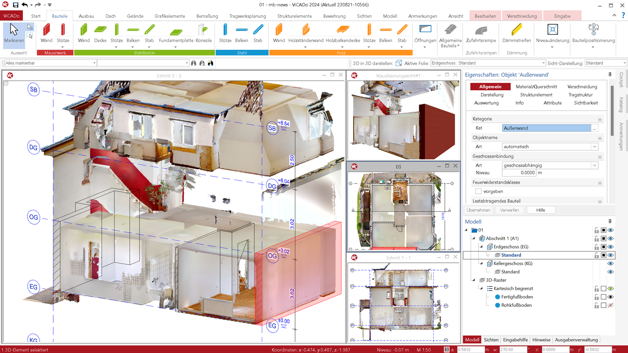Switch to the Sichten bottom tab

click(491, 340)
